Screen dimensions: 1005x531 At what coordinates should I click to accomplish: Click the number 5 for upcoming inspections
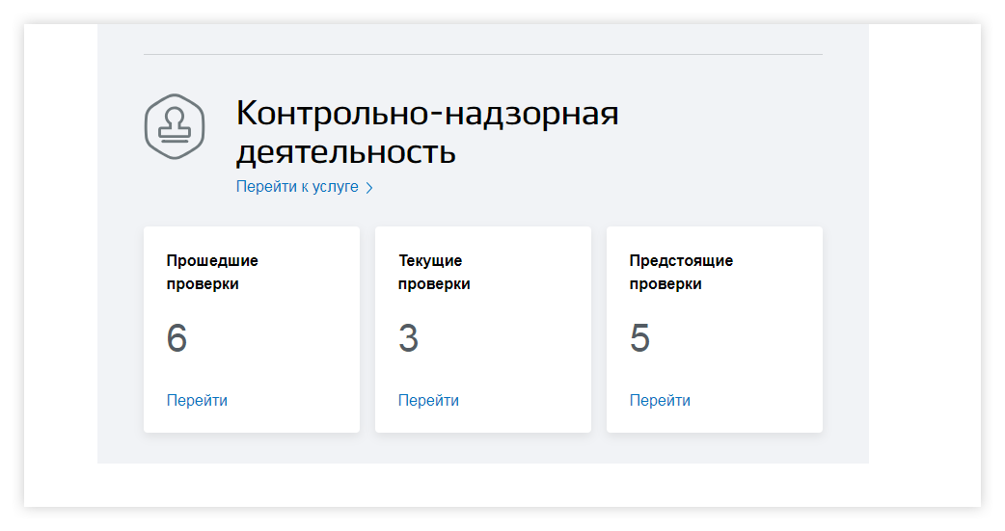639,339
